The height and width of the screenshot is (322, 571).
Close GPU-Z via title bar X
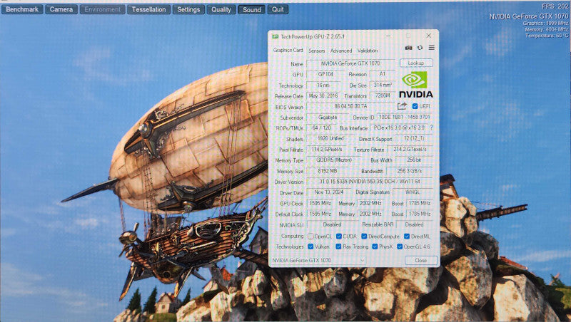tap(429, 36)
